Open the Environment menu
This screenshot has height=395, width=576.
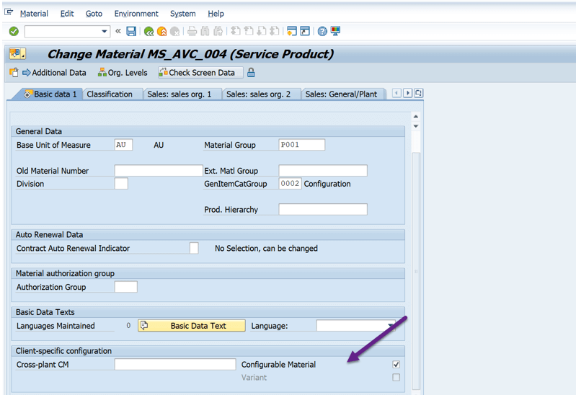point(136,14)
